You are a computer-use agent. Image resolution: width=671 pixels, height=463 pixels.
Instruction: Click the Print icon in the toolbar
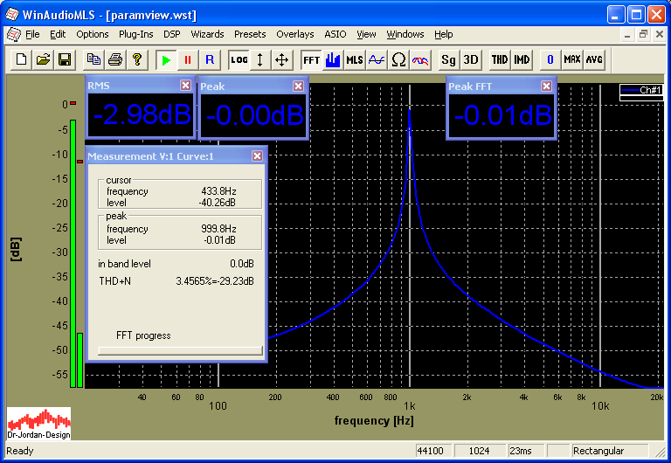click(114, 59)
